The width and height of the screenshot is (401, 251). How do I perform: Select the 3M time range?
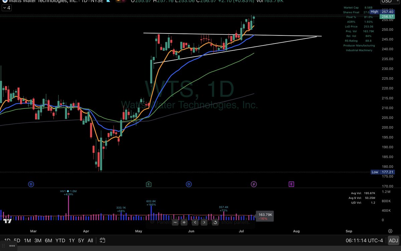click(x=38, y=240)
